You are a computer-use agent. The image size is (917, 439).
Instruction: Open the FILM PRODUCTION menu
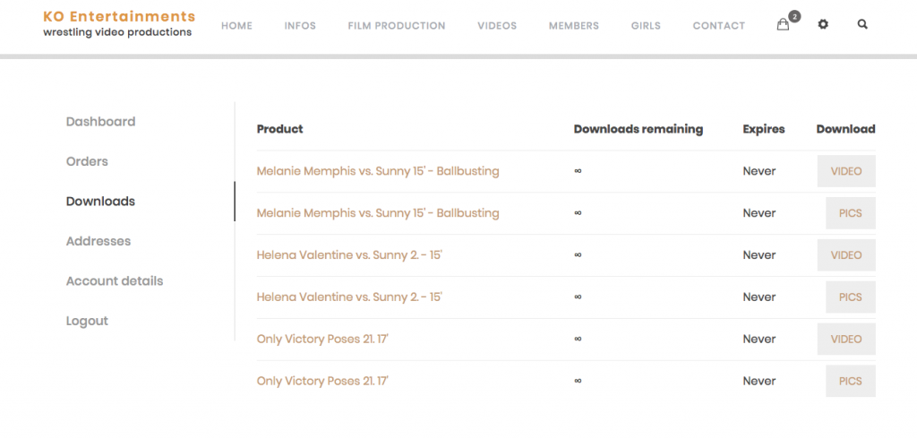(397, 26)
